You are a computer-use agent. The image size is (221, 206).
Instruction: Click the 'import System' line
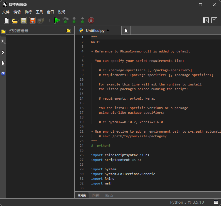[104, 169]
